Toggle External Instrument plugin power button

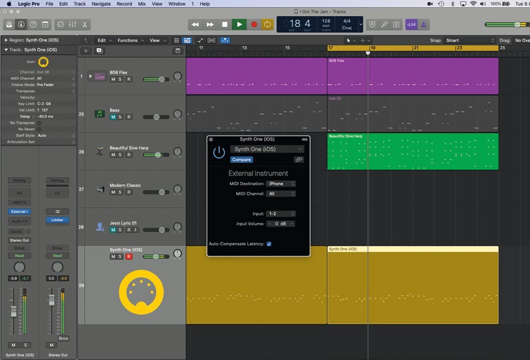click(x=219, y=152)
